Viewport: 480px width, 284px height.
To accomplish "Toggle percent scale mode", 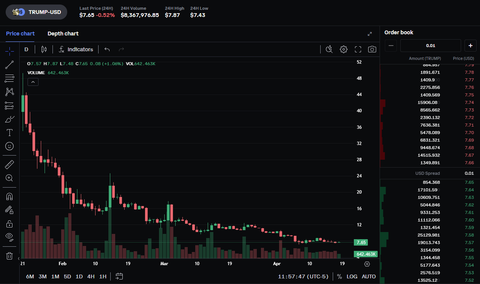I will tap(340, 276).
